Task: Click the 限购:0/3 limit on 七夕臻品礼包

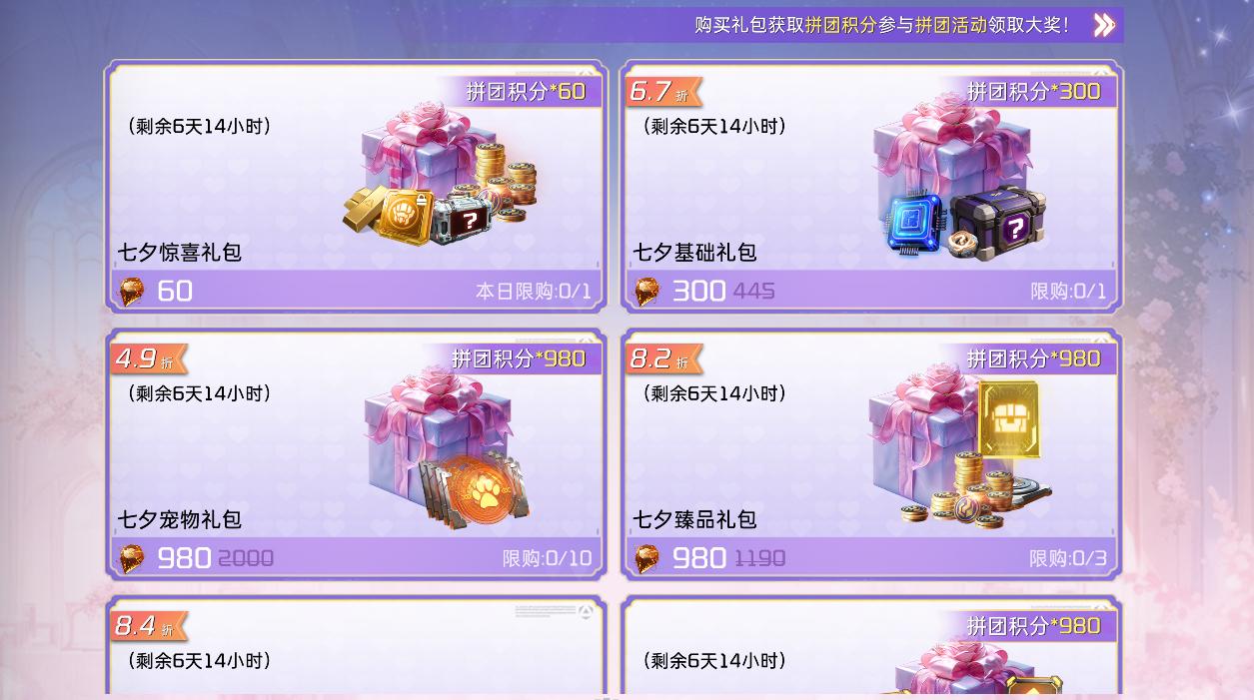Action: point(1068,558)
